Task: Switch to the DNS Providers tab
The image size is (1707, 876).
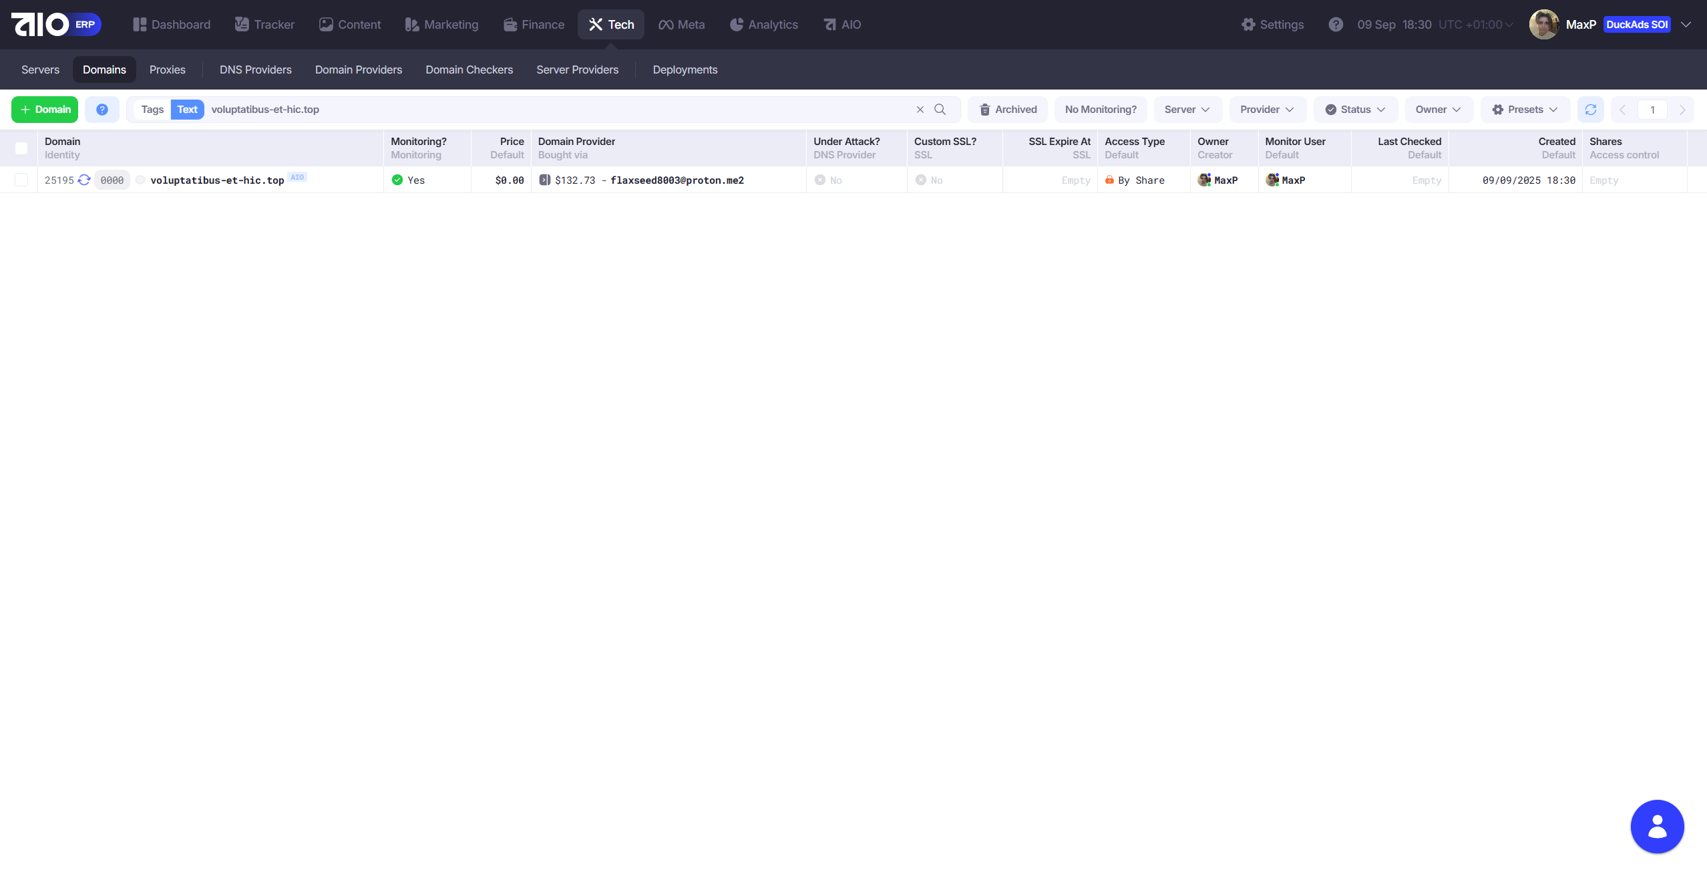Action: [x=256, y=69]
